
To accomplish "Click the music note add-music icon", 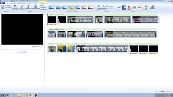I will [22, 6].
